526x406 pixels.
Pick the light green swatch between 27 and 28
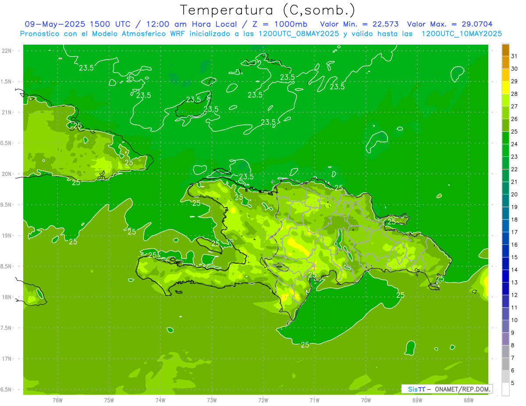coord(505,100)
